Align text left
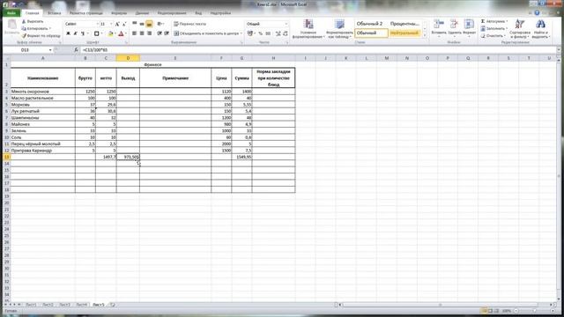 135,33
